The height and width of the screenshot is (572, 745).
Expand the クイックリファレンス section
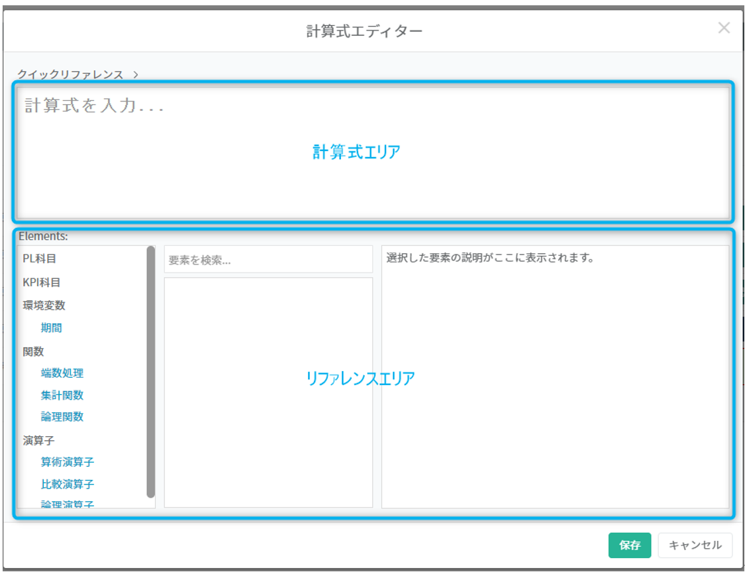(77, 74)
